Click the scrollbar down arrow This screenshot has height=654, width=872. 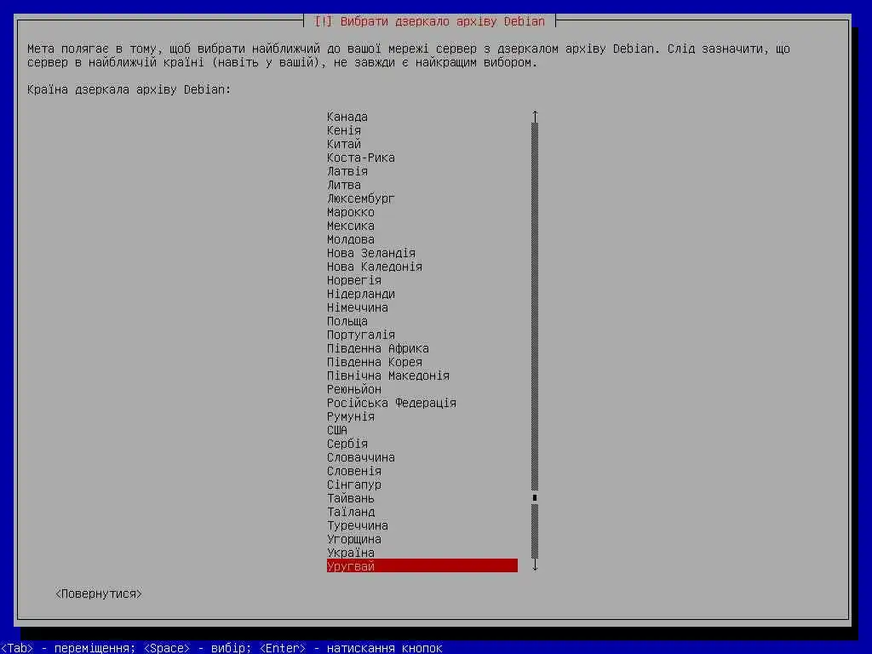coord(535,565)
